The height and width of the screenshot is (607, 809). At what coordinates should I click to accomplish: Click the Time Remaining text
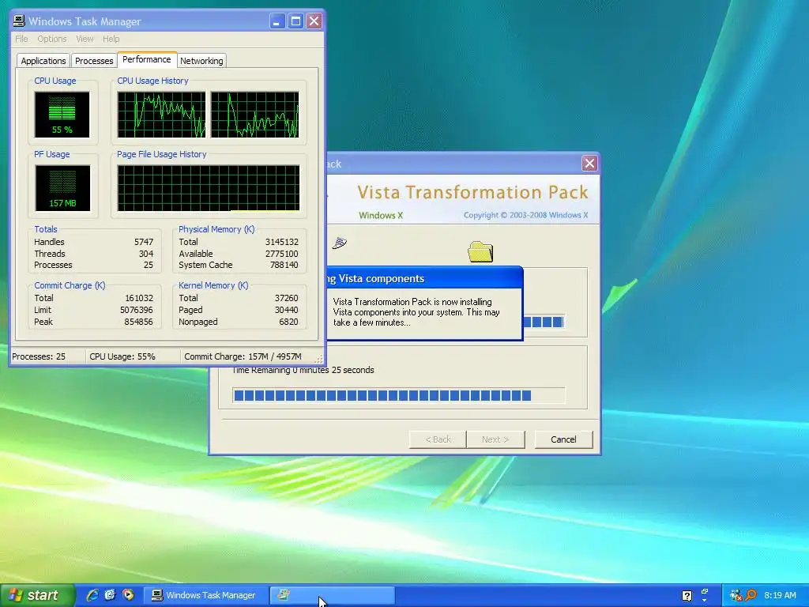pos(303,370)
